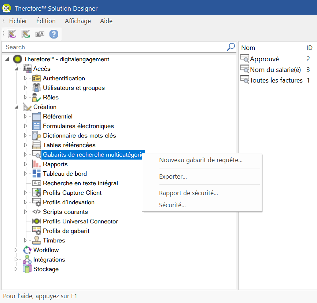Click the Stockage cylinder icon

(27, 269)
